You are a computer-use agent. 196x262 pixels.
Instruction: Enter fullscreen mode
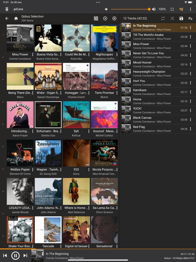coord(172,9)
